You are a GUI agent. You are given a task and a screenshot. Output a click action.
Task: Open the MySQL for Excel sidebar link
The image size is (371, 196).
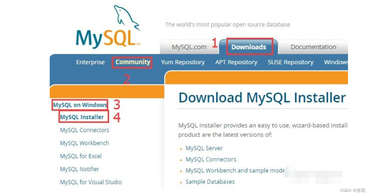(81, 156)
